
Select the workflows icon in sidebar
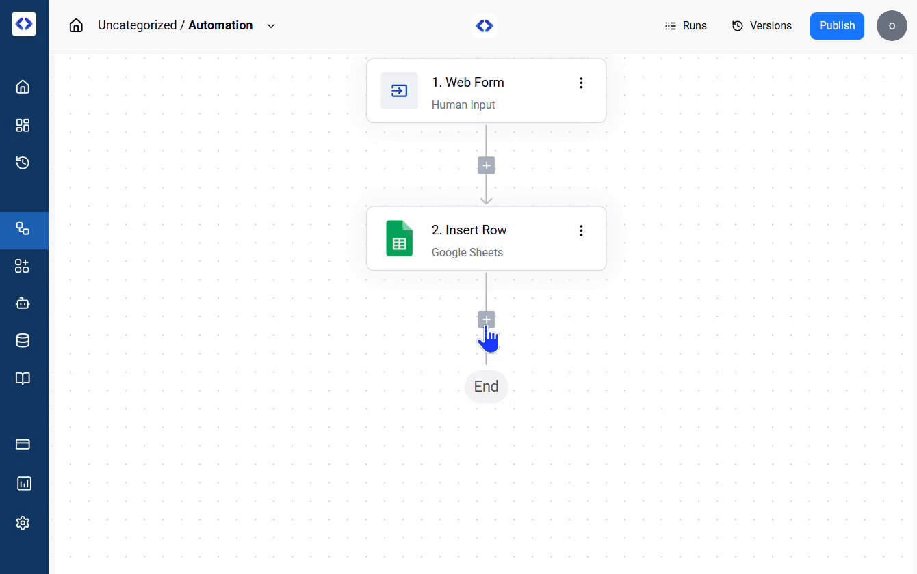click(23, 229)
